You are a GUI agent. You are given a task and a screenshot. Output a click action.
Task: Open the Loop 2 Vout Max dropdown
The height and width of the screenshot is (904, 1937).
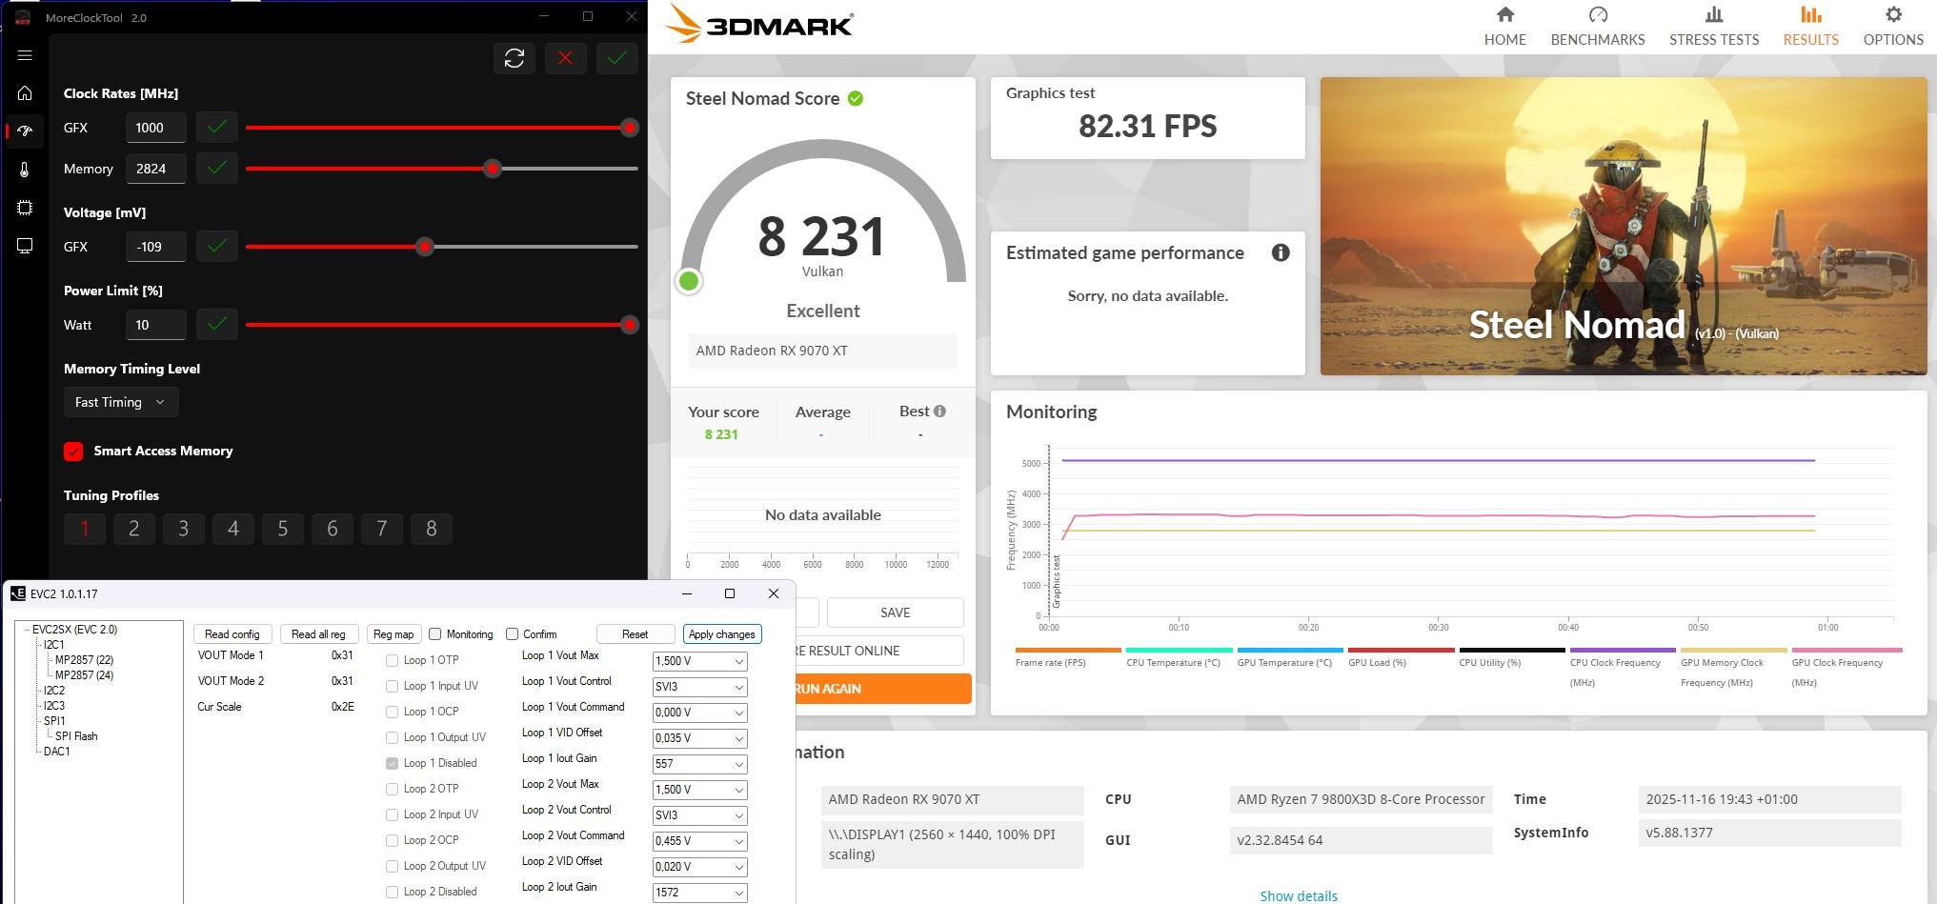tap(699, 790)
